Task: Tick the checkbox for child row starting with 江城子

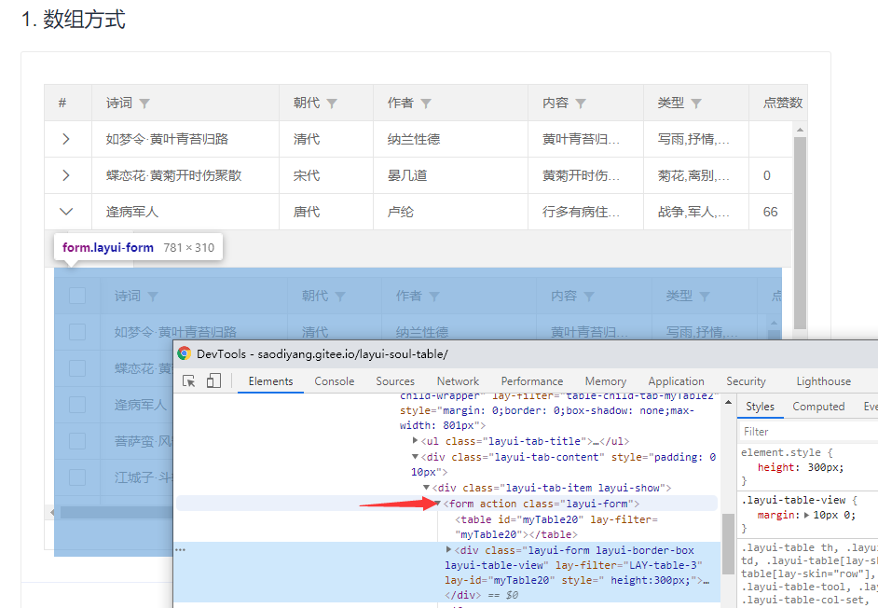Action: [x=77, y=477]
